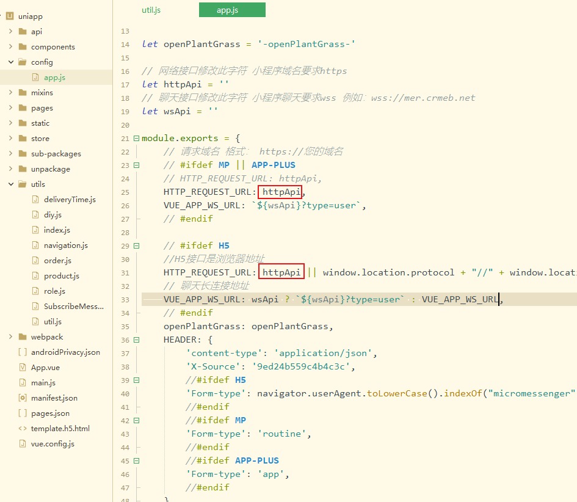
Task: Click the util.js file icon in utils
Action: (35, 322)
